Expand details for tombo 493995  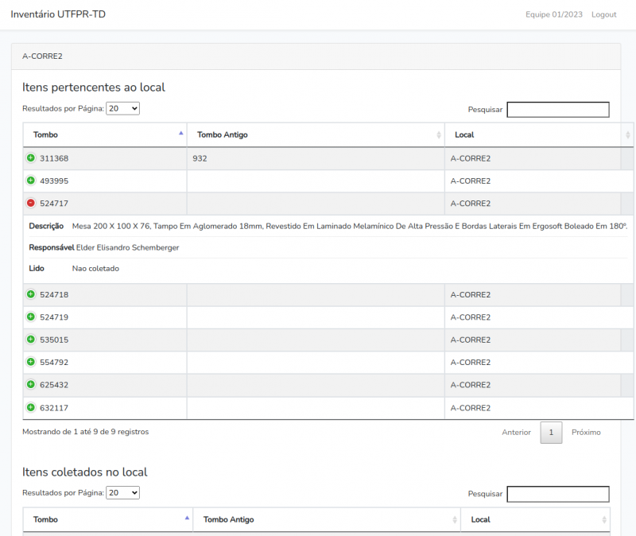(31, 181)
